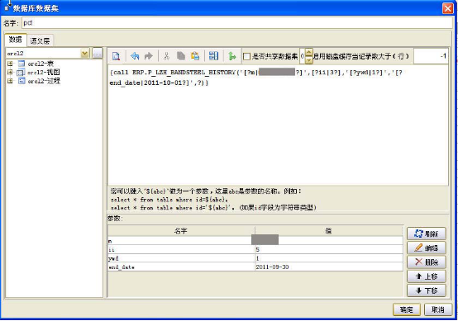Select the orcl2-表 table icon
The image size is (458, 321).
click(21, 64)
